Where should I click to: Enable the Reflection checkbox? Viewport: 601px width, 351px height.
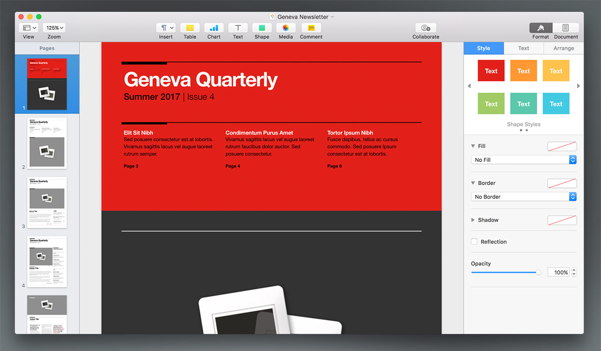474,242
